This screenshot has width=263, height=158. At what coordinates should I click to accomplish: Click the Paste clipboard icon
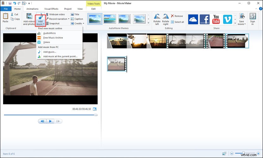point(5,16)
